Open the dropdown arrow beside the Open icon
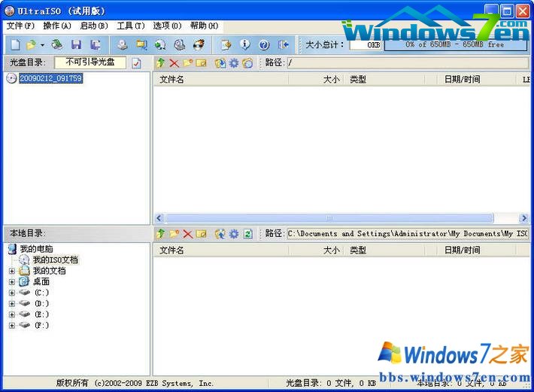 (x=42, y=45)
